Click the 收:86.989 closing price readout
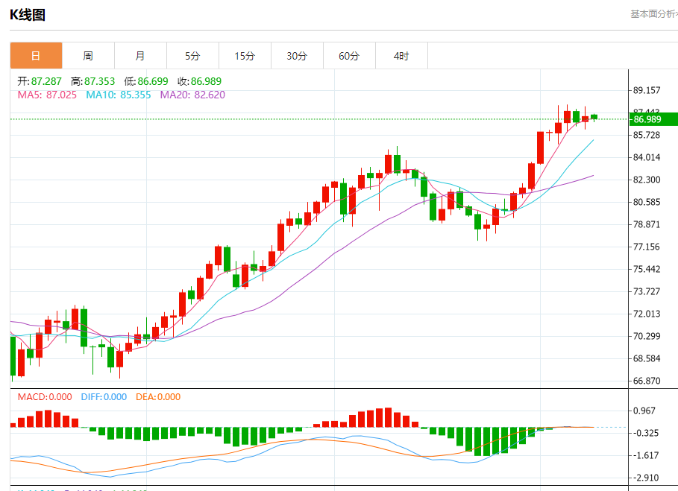The height and width of the screenshot is (491, 678). point(199,81)
